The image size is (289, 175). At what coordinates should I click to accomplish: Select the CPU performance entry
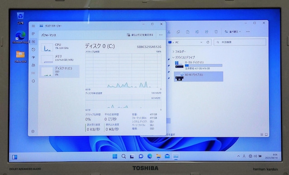coord(59,47)
